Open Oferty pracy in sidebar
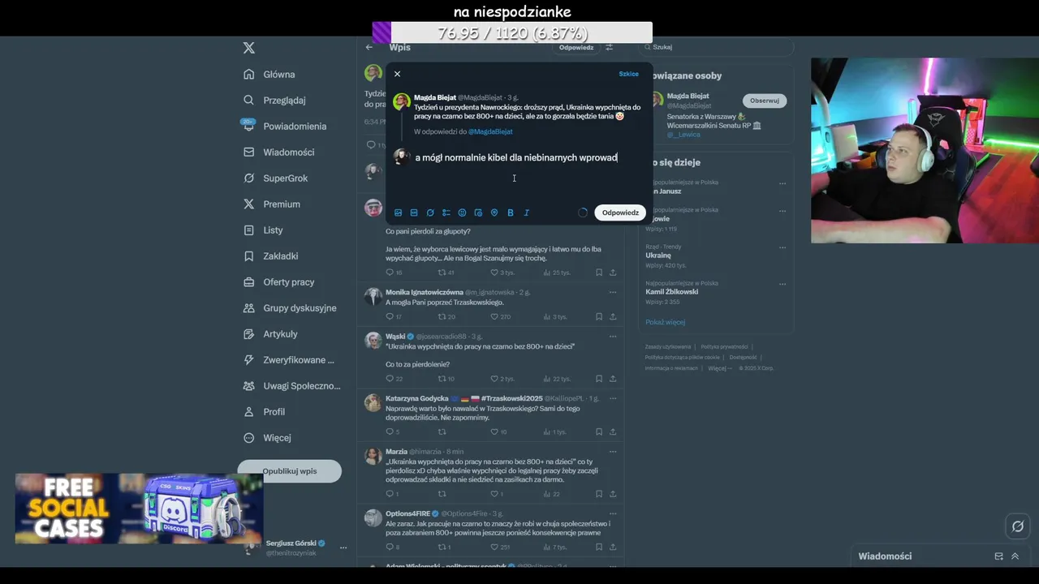The width and height of the screenshot is (1039, 584). (x=278, y=281)
